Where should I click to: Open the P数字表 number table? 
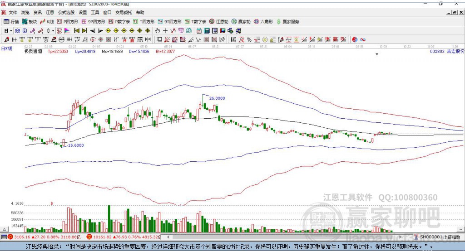(x=119, y=22)
